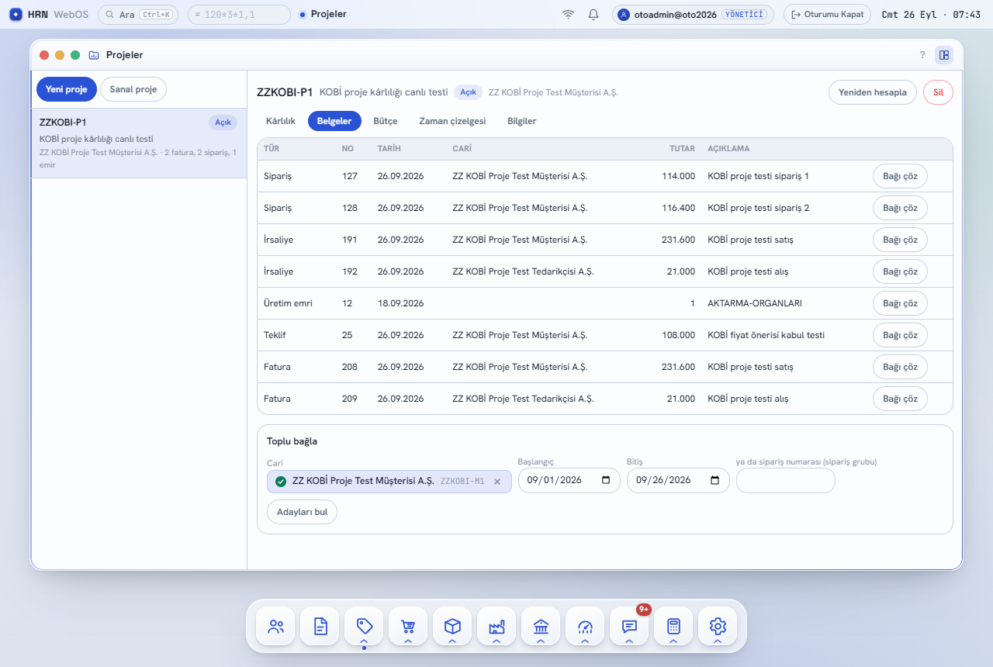Switch to the Bütçe tab
The width and height of the screenshot is (993, 667).
click(386, 121)
